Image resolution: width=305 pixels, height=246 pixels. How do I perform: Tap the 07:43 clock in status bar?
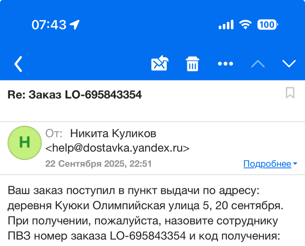coord(49,25)
